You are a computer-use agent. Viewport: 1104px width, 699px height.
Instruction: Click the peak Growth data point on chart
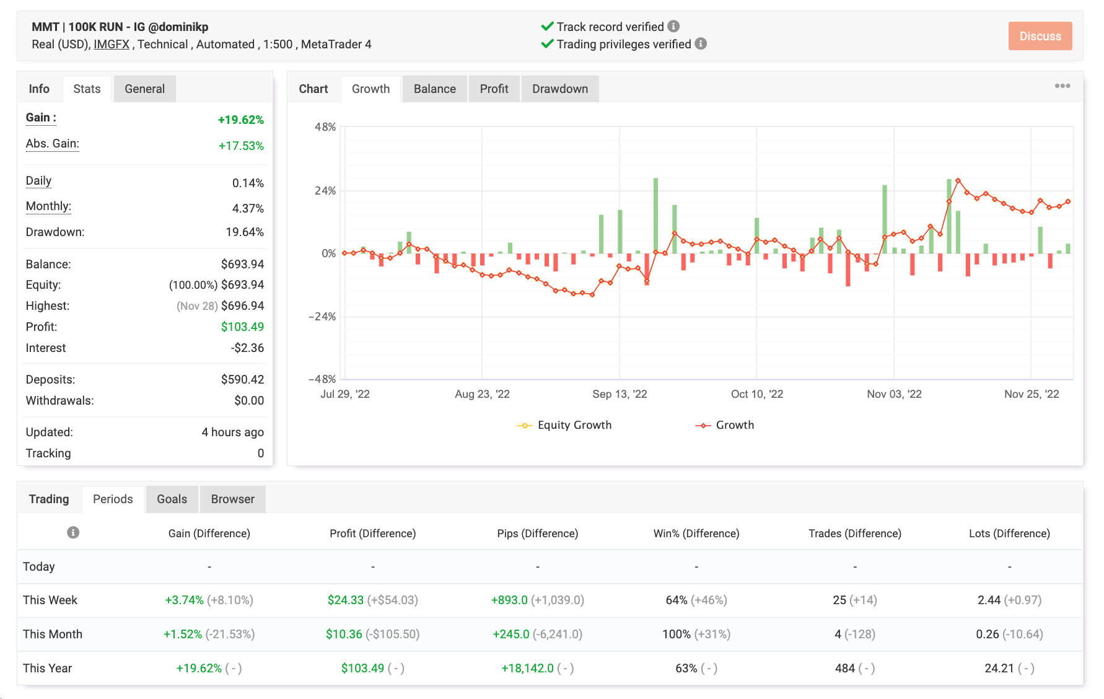(x=958, y=180)
